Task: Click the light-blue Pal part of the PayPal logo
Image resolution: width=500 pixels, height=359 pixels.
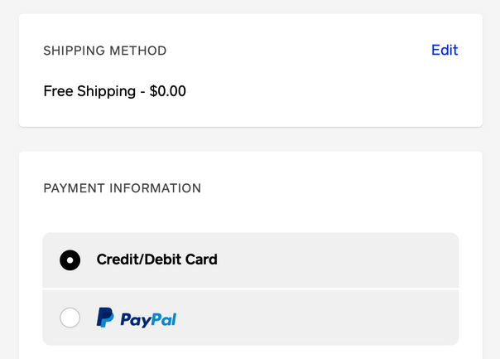Action: coord(163,319)
